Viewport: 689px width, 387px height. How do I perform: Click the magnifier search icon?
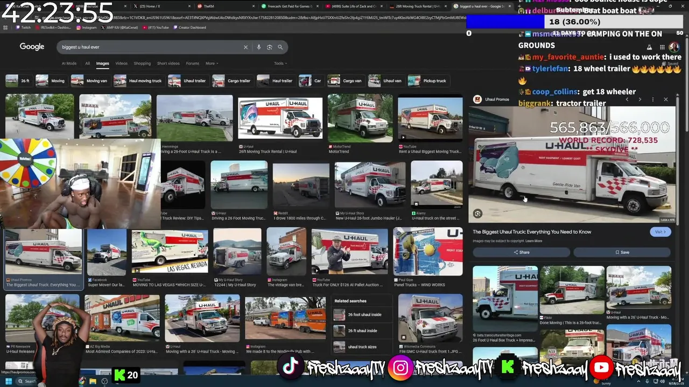(x=280, y=47)
